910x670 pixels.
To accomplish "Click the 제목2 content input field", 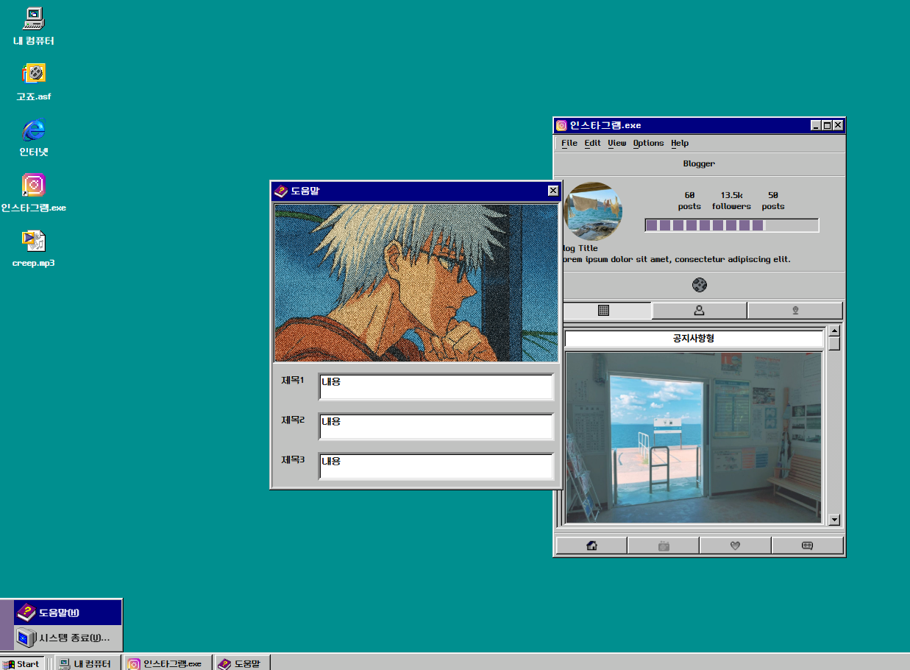I will (x=436, y=427).
